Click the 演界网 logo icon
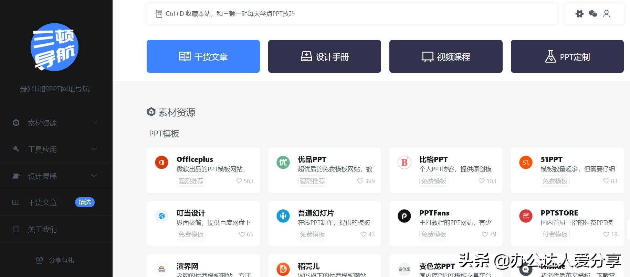Viewport: 630px width, 277px height. click(x=161, y=269)
